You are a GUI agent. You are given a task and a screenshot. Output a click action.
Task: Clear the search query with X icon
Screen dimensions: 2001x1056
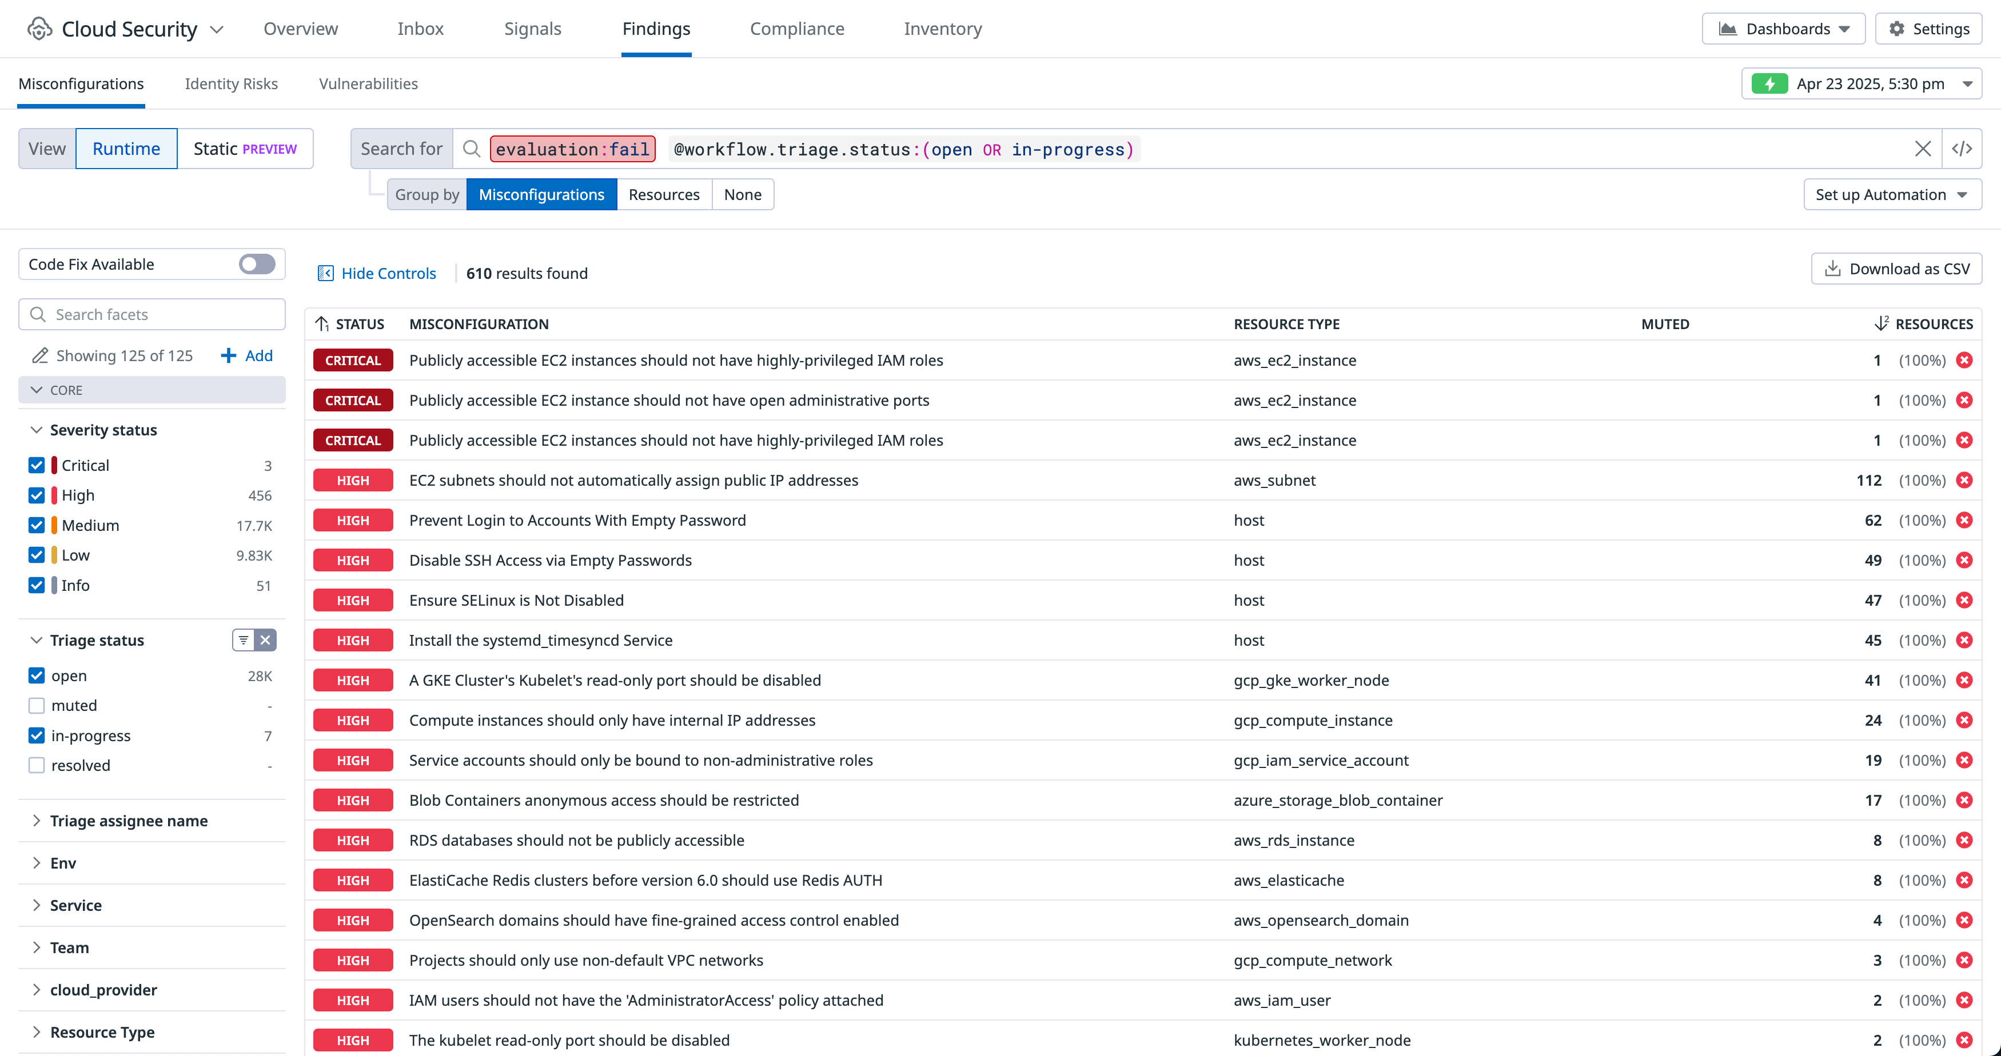click(x=1923, y=149)
